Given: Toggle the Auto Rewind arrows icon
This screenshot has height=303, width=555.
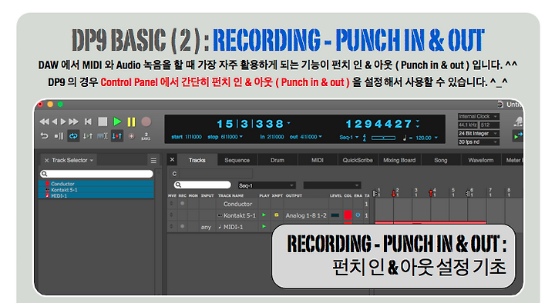Looking at the screenshot, I should point(88,136).
